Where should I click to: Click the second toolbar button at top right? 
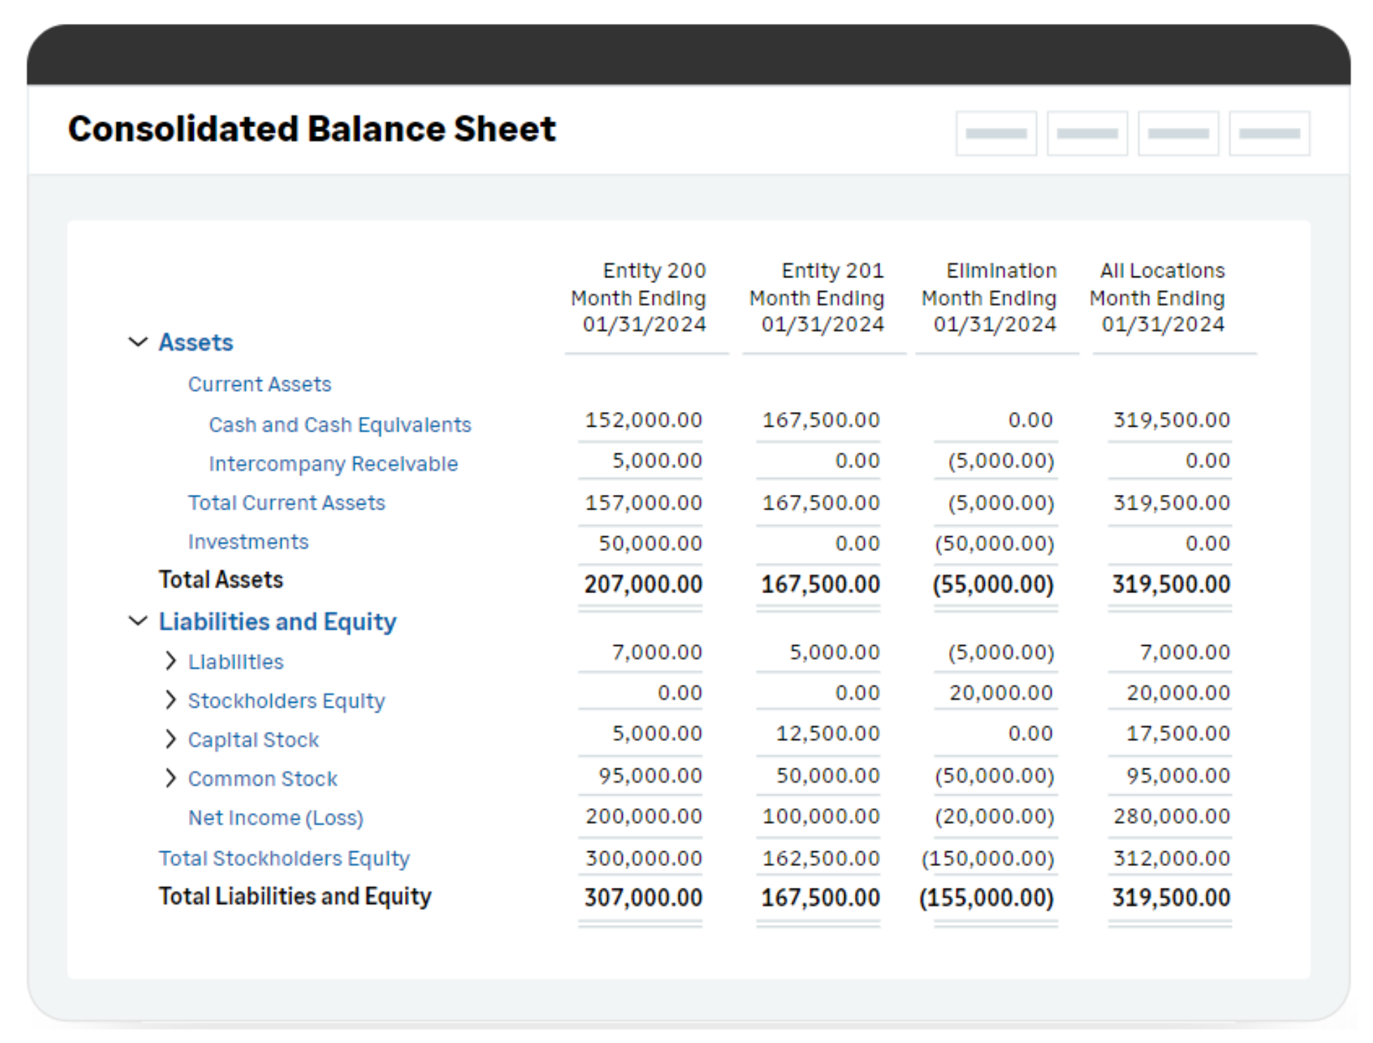coord(1087,133)
